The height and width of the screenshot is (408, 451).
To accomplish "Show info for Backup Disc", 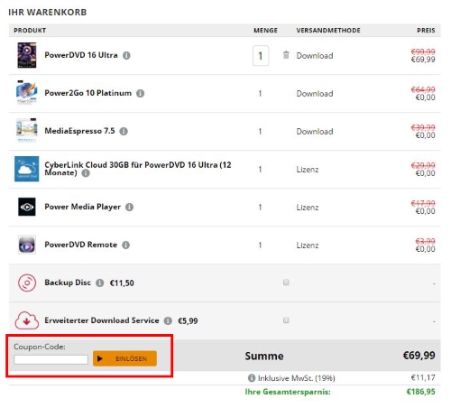I will 100,283.
